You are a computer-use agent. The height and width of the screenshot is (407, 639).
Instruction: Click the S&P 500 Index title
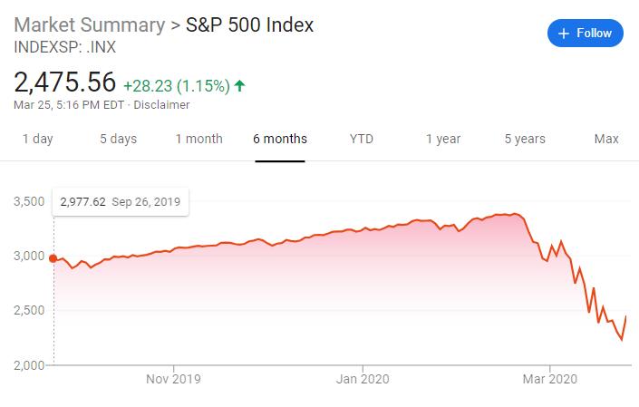[x=249, y=25]
